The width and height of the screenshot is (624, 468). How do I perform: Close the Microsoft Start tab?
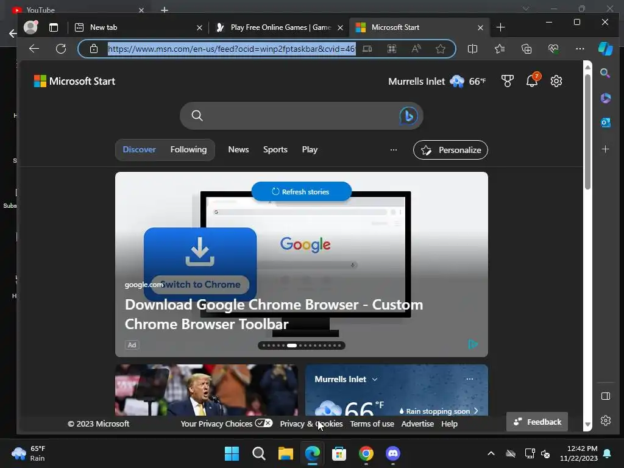(480, 28)
